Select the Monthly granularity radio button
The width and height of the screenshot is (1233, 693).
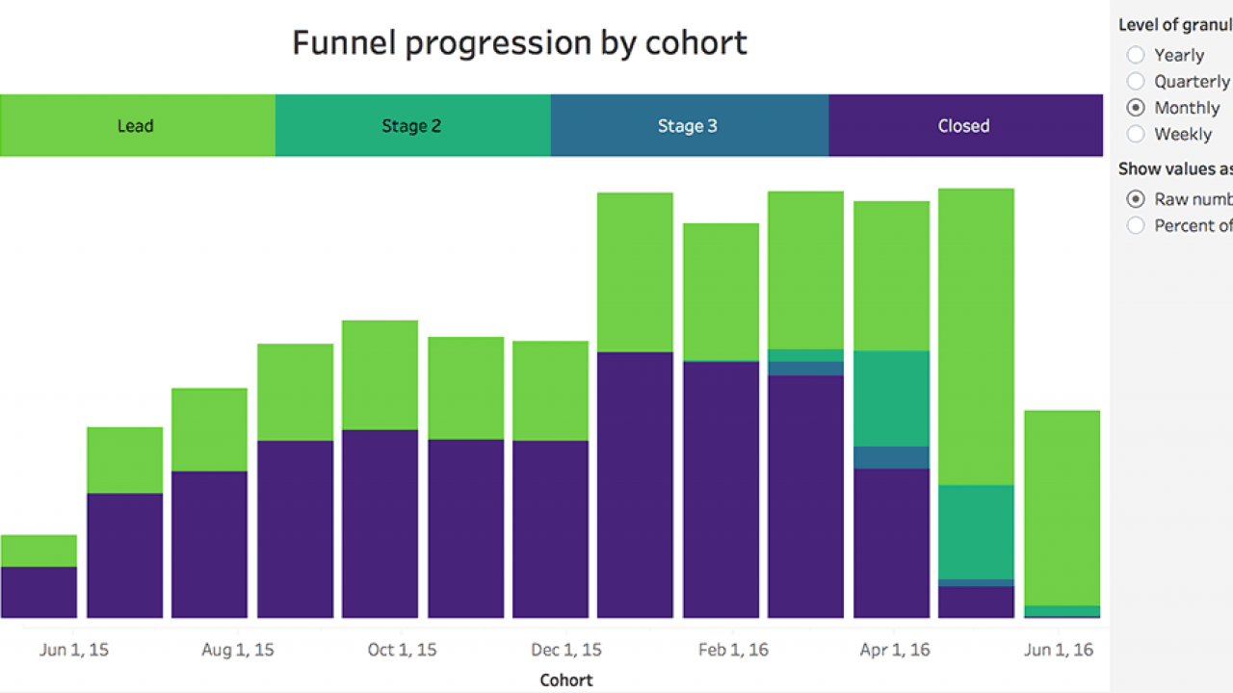(1136, 108)
